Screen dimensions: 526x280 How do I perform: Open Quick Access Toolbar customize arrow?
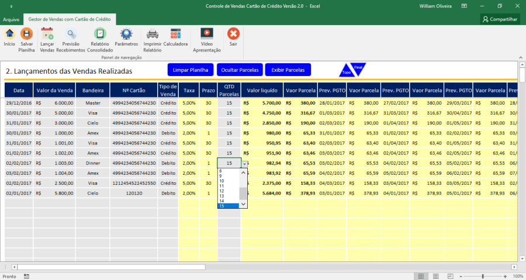click(11, 6)
